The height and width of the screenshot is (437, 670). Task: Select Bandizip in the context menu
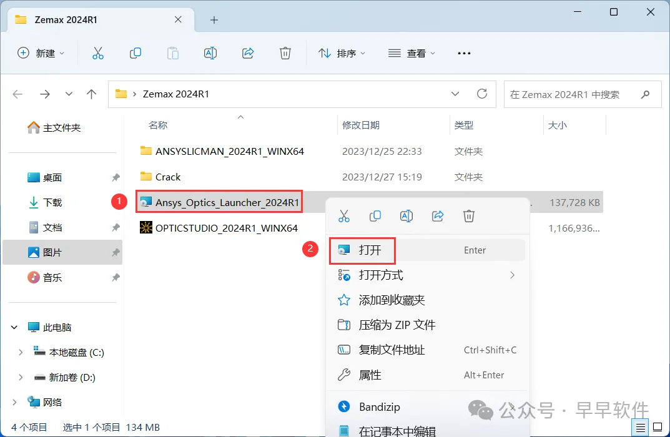pyautogui.click(x=427, y=406)
